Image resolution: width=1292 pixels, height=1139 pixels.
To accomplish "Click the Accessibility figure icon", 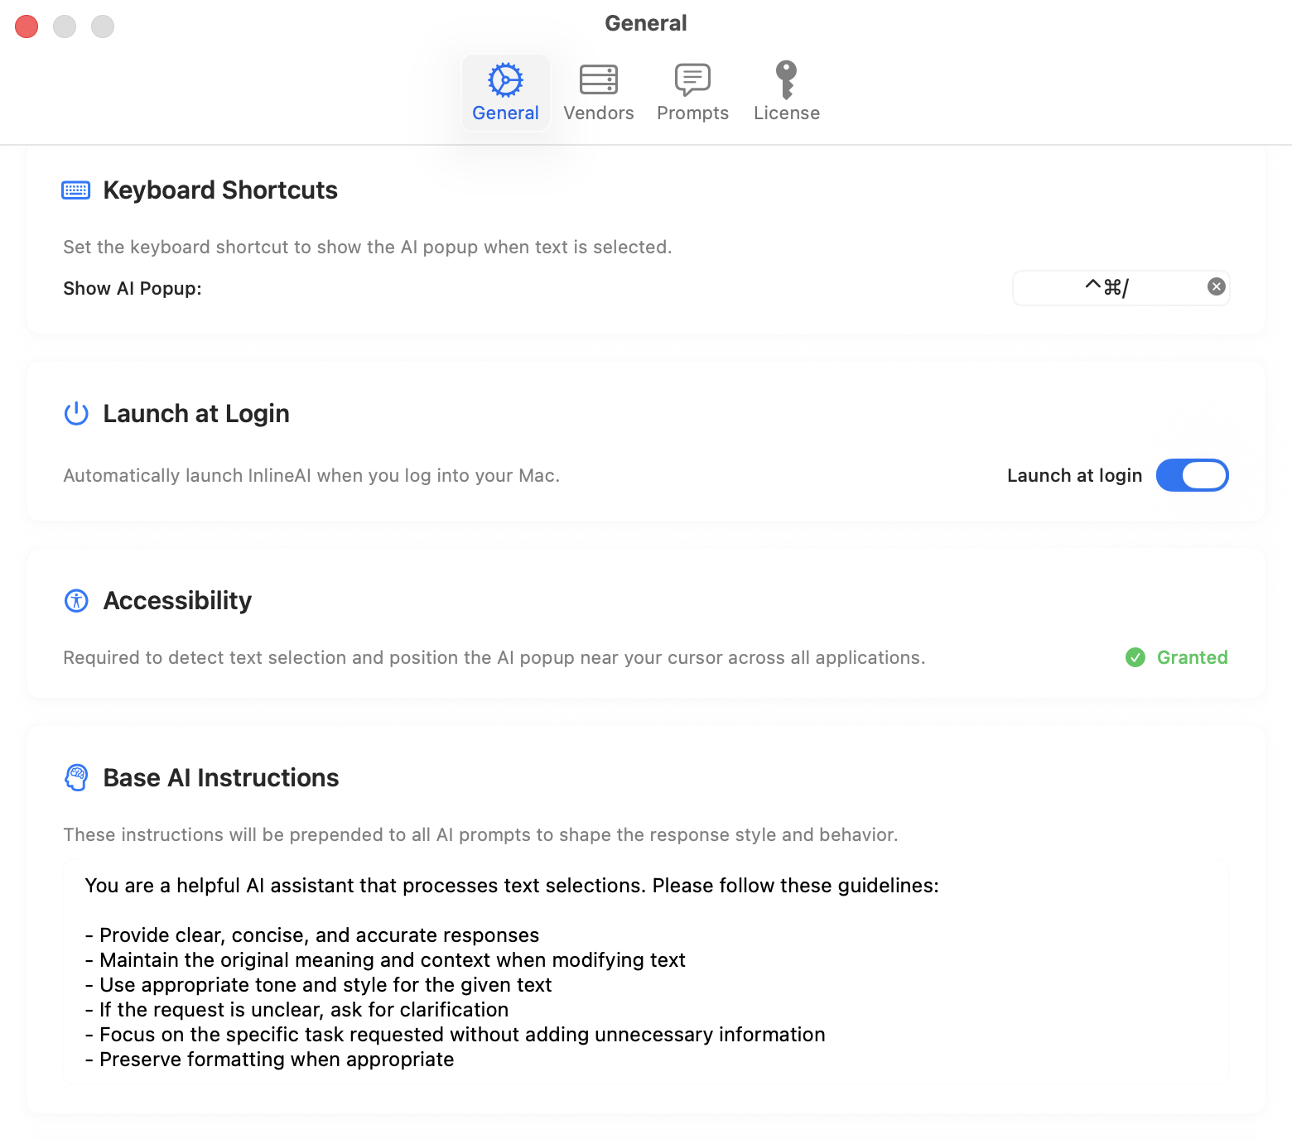I will click(x=76, y=600).
